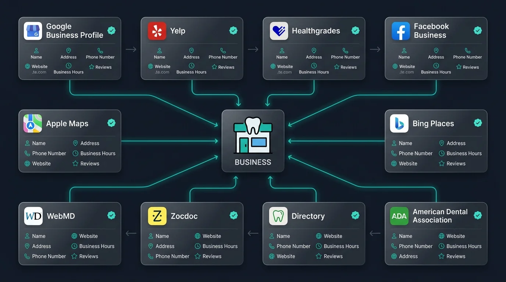Click arrow between Zocdoc and WebMD cards

point(131,233)
